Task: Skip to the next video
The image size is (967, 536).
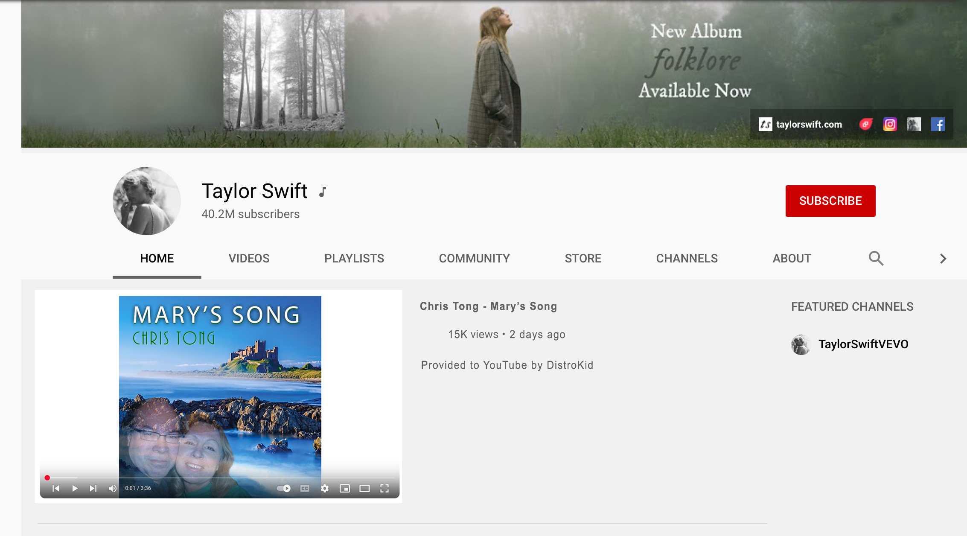Action: tap(93, 488)
